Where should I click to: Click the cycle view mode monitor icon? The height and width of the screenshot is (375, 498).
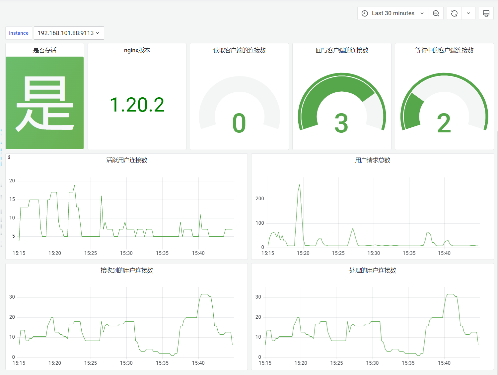click(x=486, y=13)
